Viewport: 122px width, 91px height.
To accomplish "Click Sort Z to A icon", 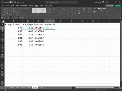I will (50, 12).
